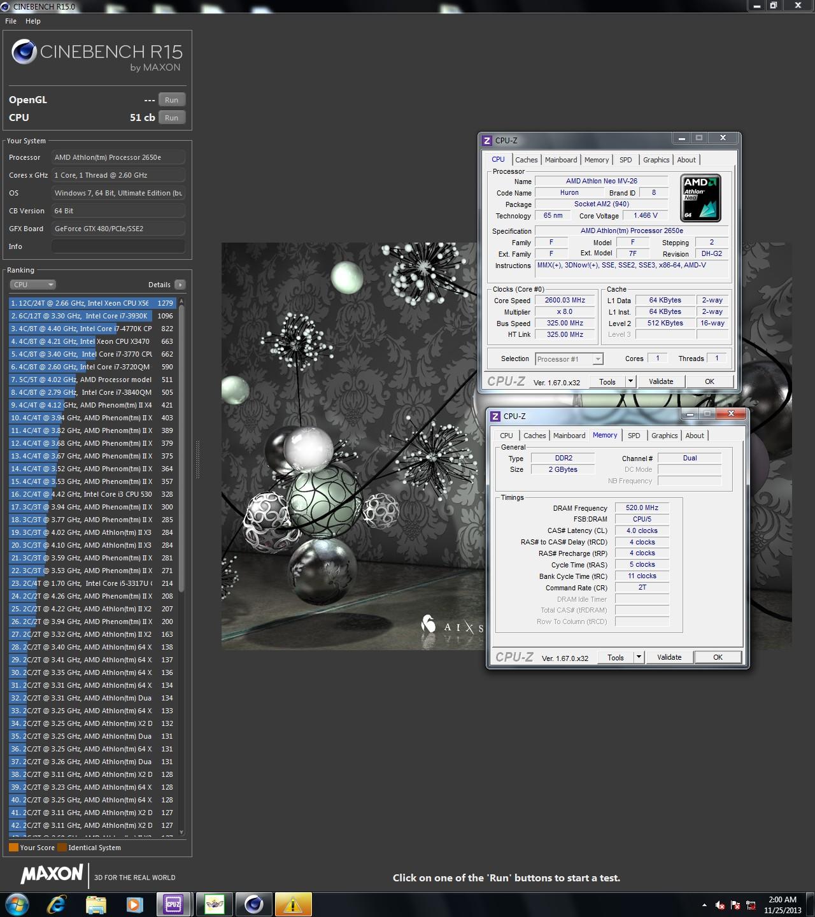Viewport: 815px width, 917px height.
Task: Click Tools button in top CPU-Z
Action: coord(607,381)
